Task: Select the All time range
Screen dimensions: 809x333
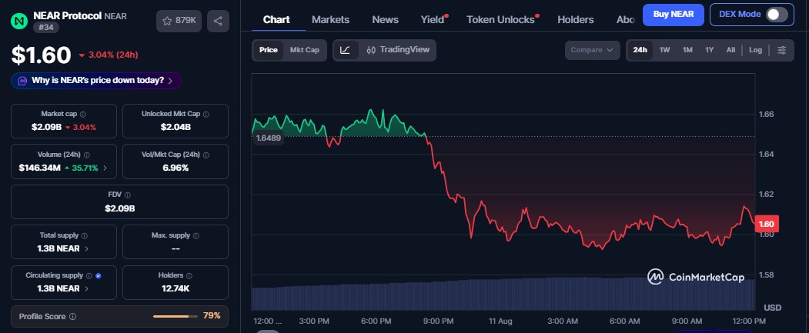Action: pos(730,50)
